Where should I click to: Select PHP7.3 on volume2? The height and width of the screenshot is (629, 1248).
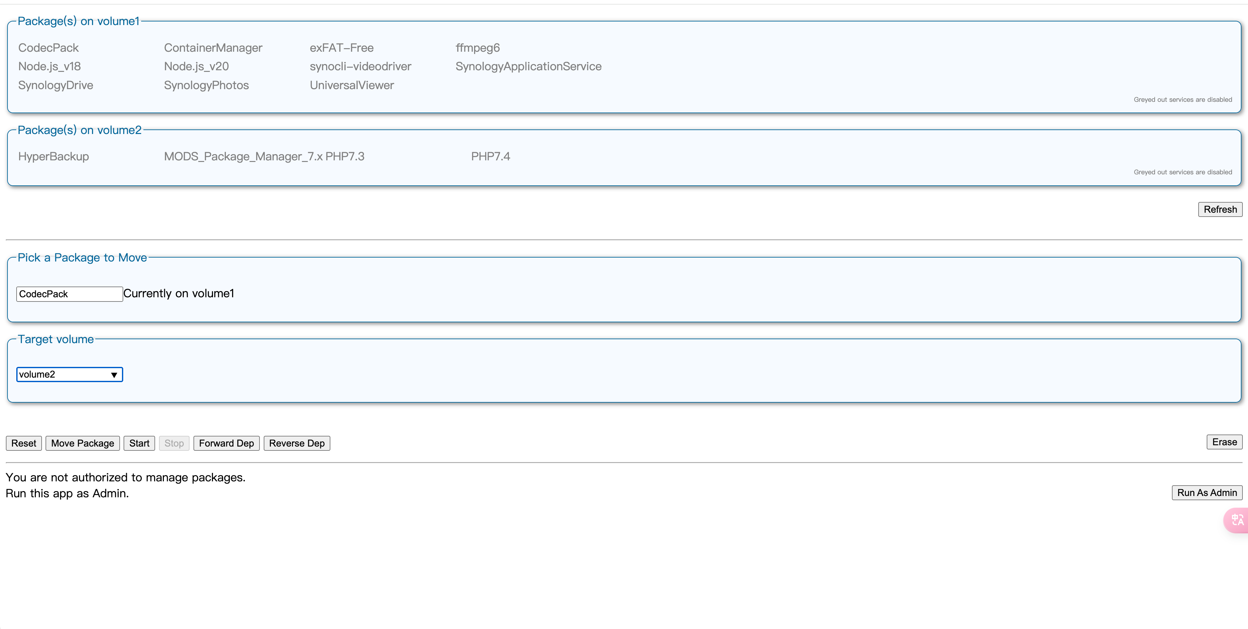click(x=345, y=156)
